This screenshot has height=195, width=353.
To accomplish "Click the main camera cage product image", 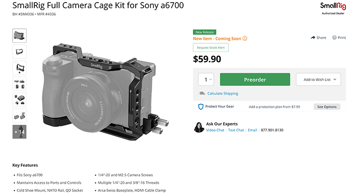I will (x=105, y=92).
